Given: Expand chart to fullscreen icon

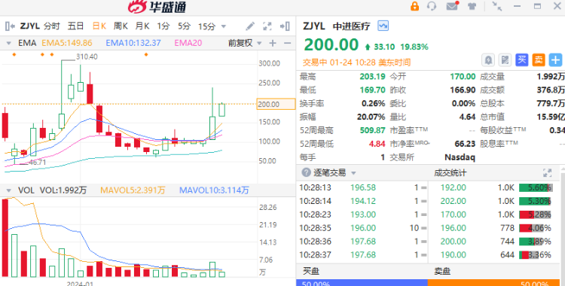Looking at the screenshot, I should point(267,26).
